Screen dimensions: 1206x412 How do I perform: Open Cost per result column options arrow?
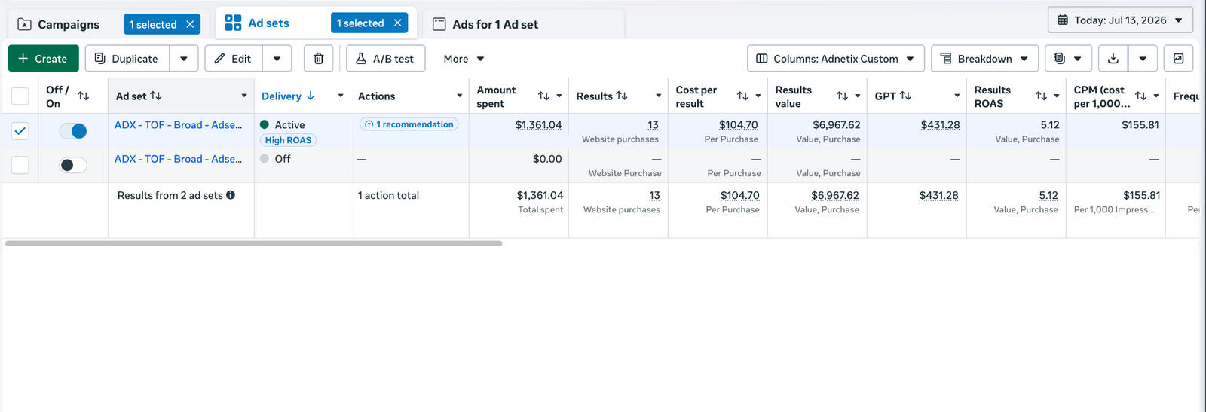click(758, 96)
